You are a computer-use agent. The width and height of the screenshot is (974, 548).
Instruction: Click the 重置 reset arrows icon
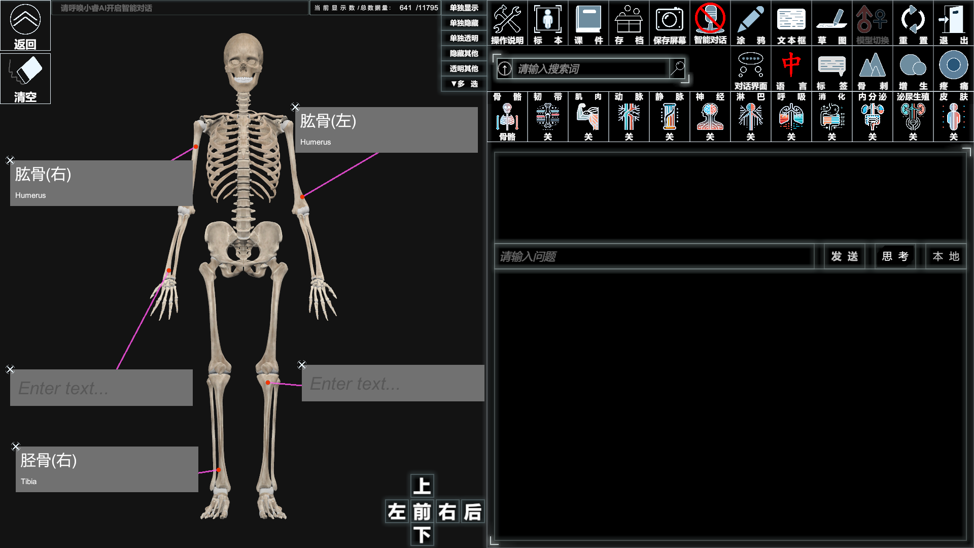913,23
